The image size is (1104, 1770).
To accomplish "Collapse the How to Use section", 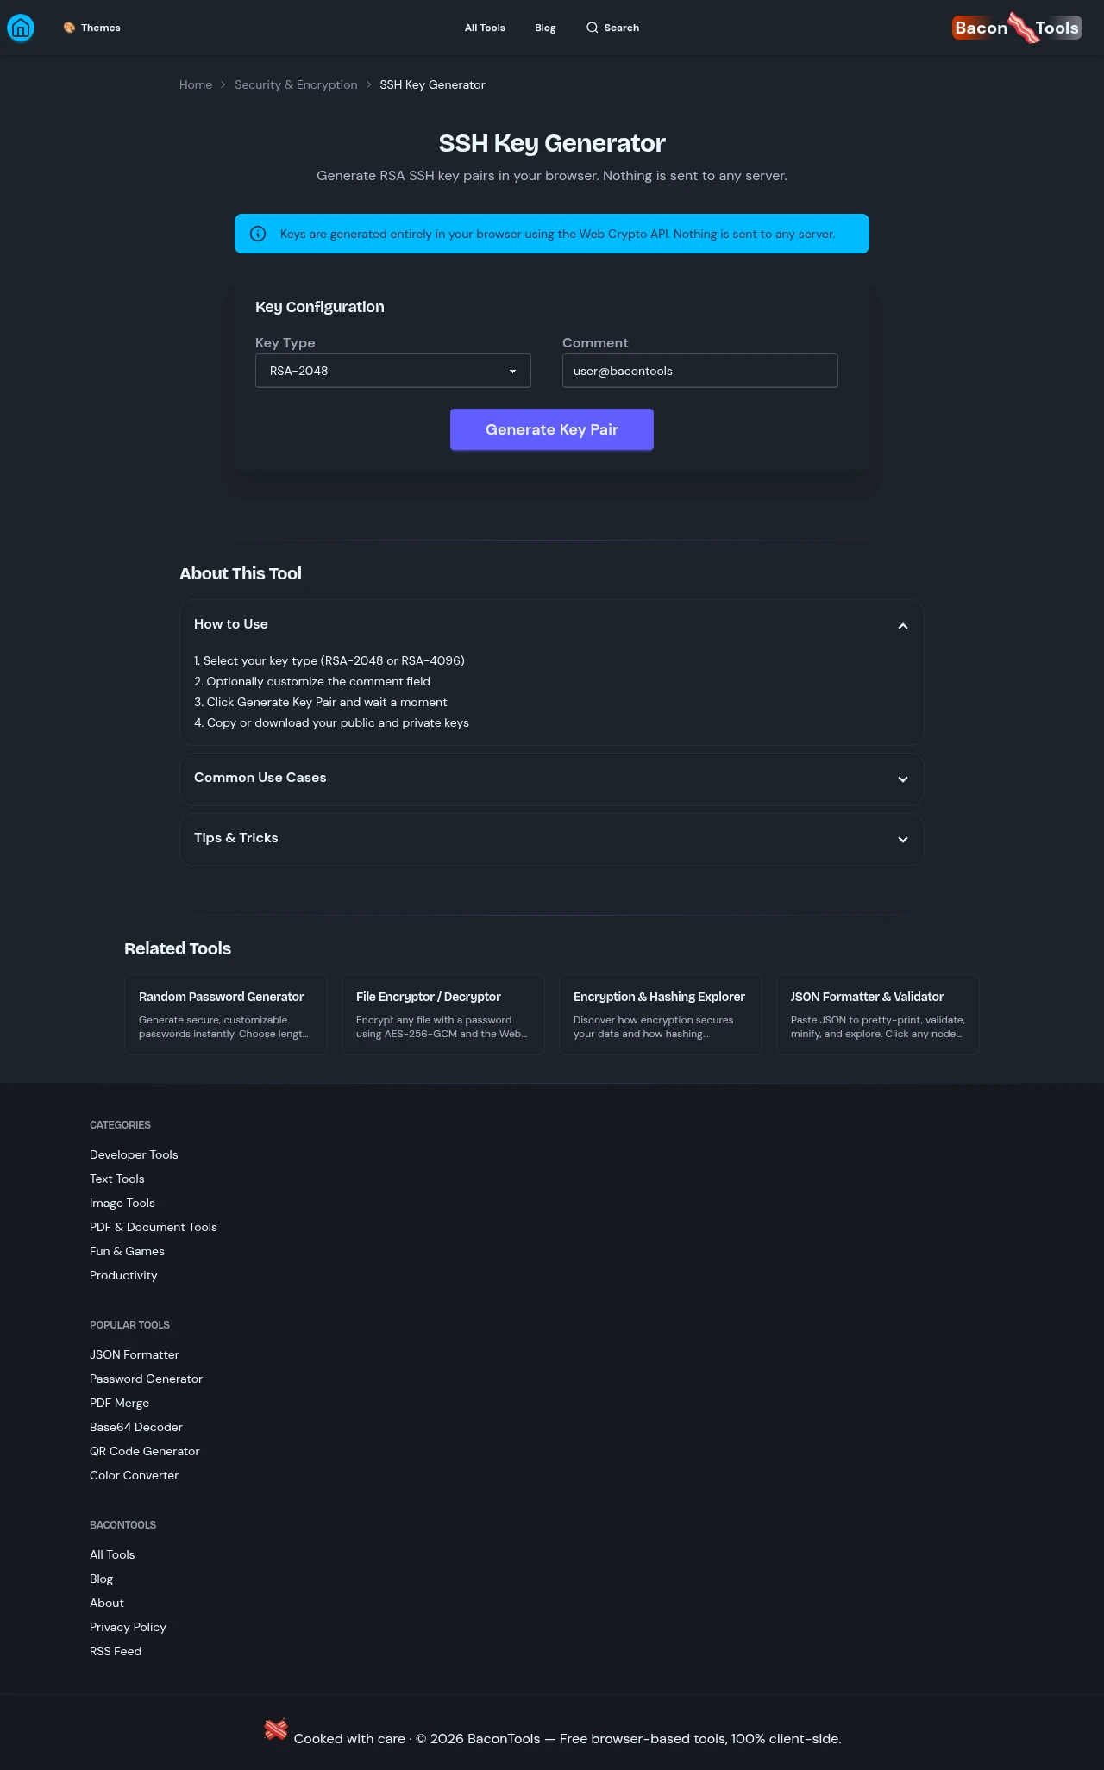I will pyautogui.click(x=902, y=625).
